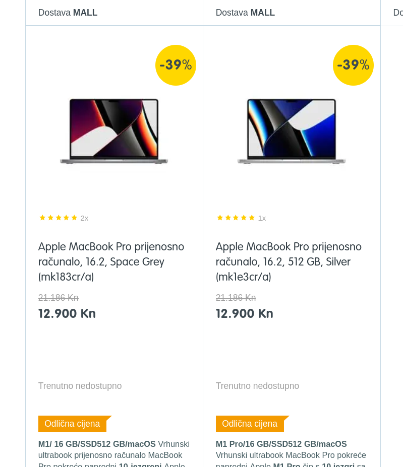
Task: Click Odlična cijena tag under Silver MacBook
Action: 250,424
